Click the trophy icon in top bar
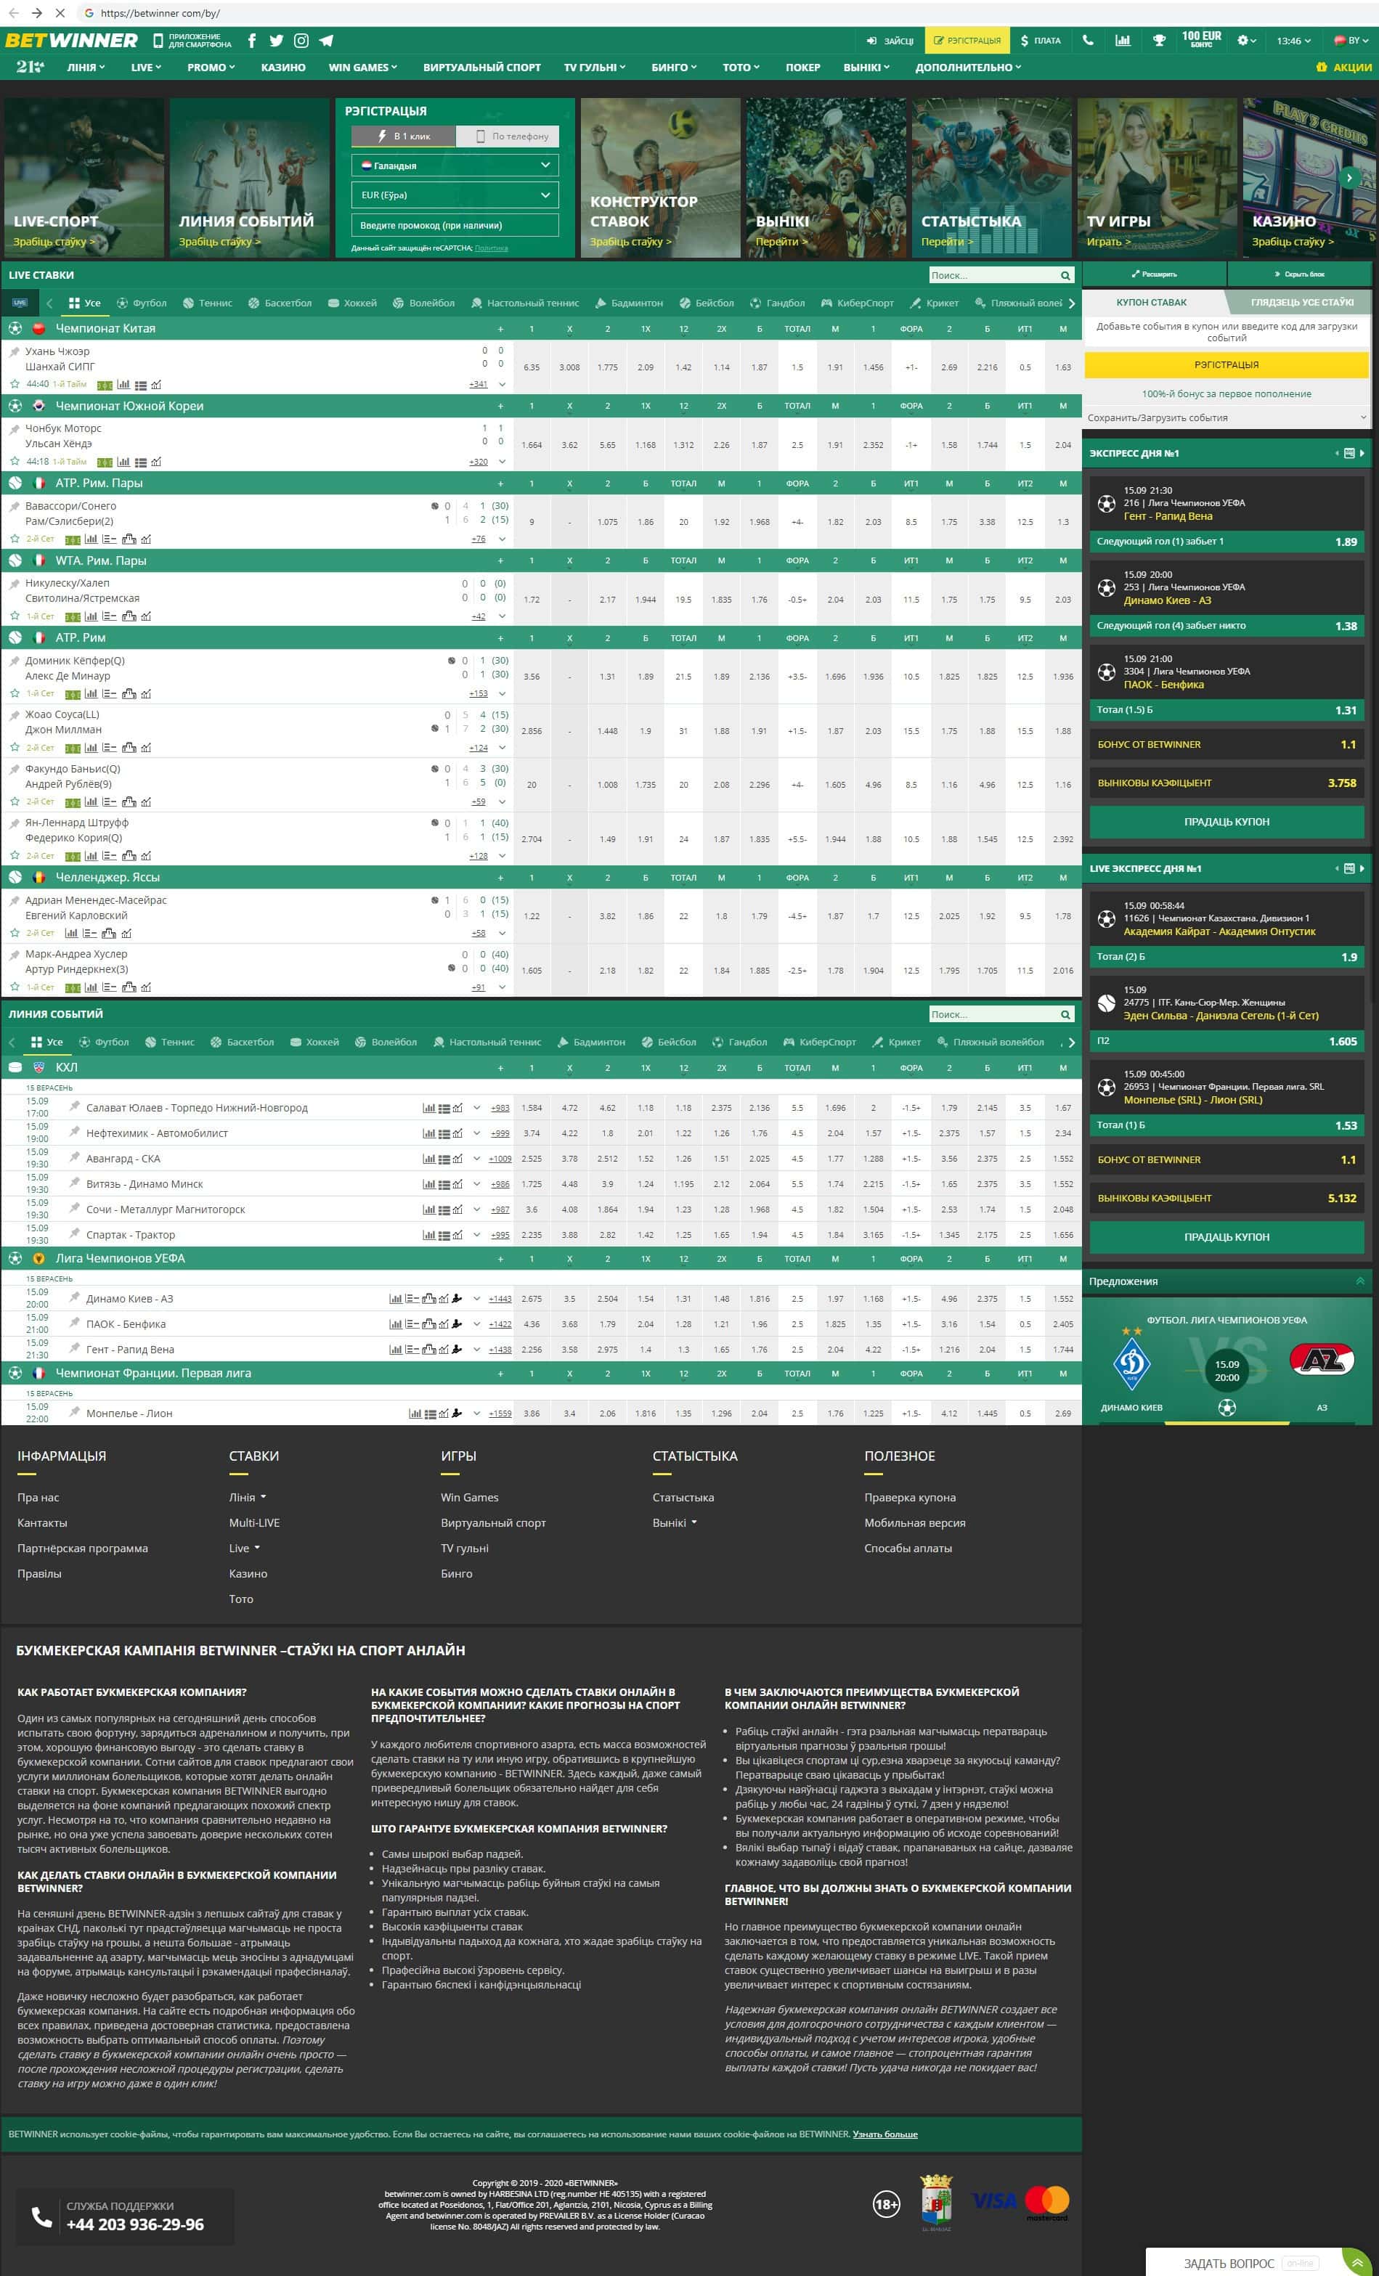Viewport: 1379px width, 2276px height. [1158, 41]
